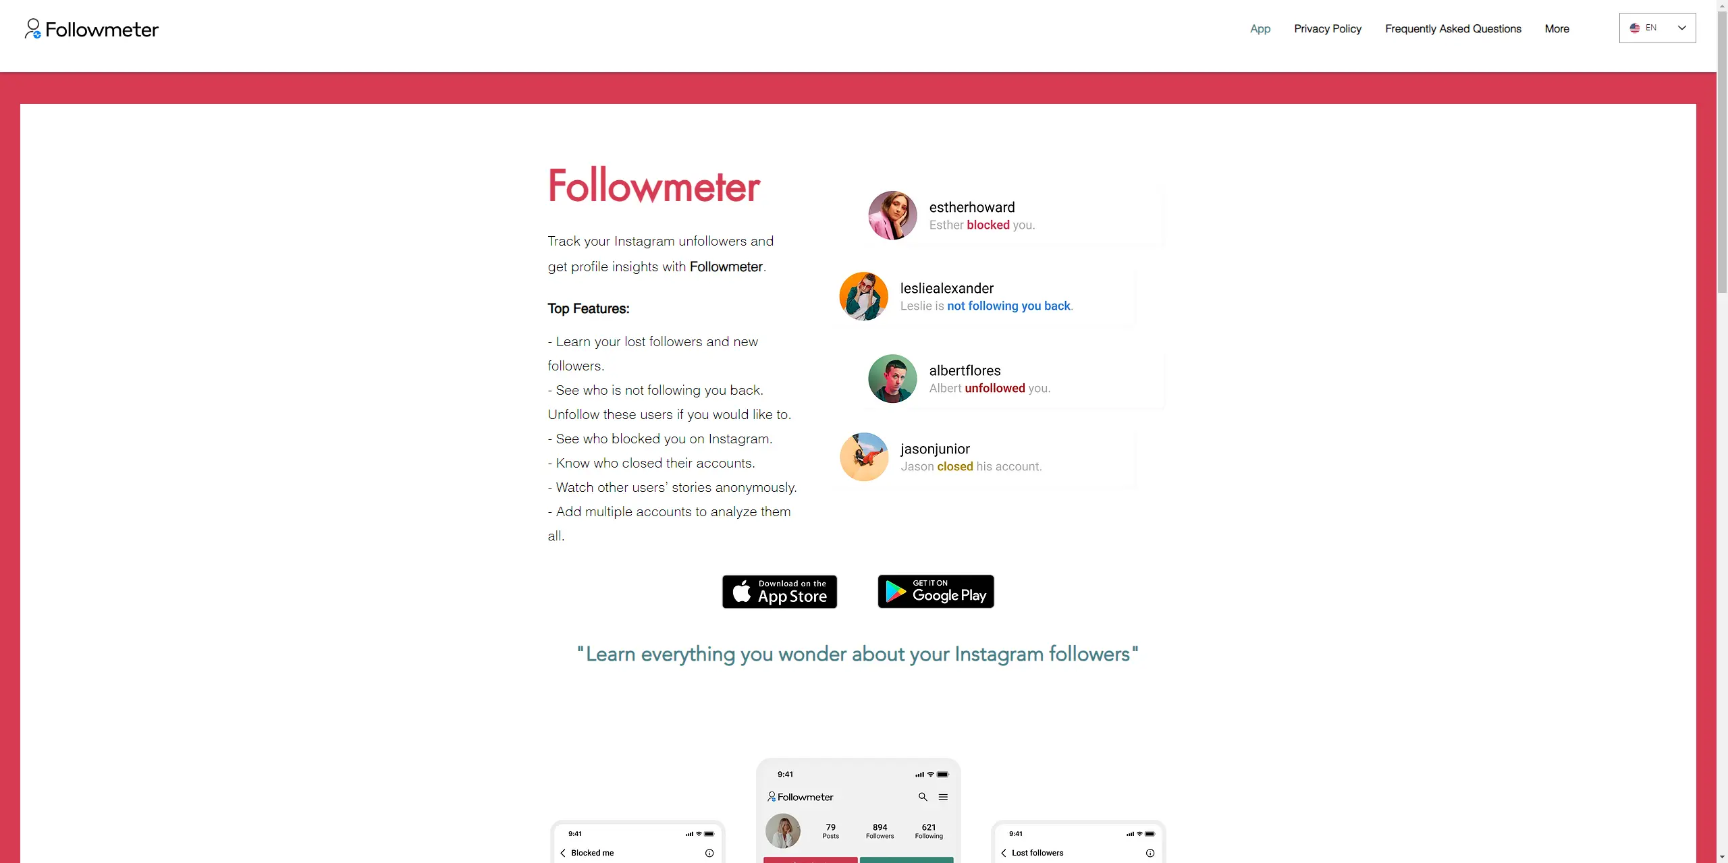Select the App menu item
The height and width of the screenshot is (863, 1728).
click(1260, 28)
